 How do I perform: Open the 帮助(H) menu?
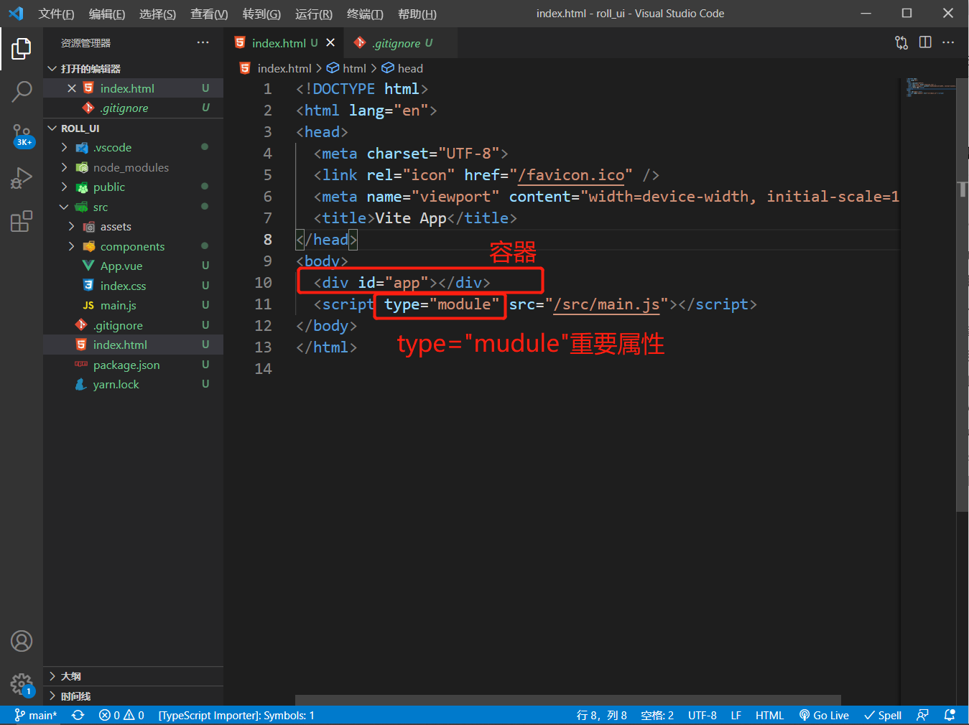pos(417,14)
